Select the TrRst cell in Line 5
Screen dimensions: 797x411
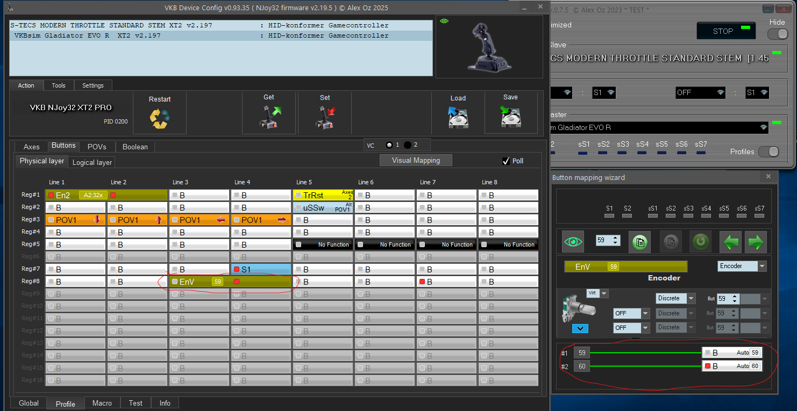coord(323,195)
